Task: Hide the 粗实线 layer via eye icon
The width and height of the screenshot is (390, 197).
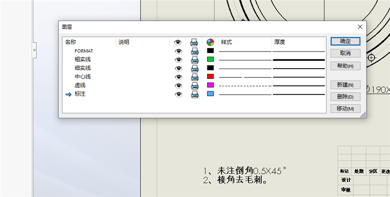Action: coord(178,60)
